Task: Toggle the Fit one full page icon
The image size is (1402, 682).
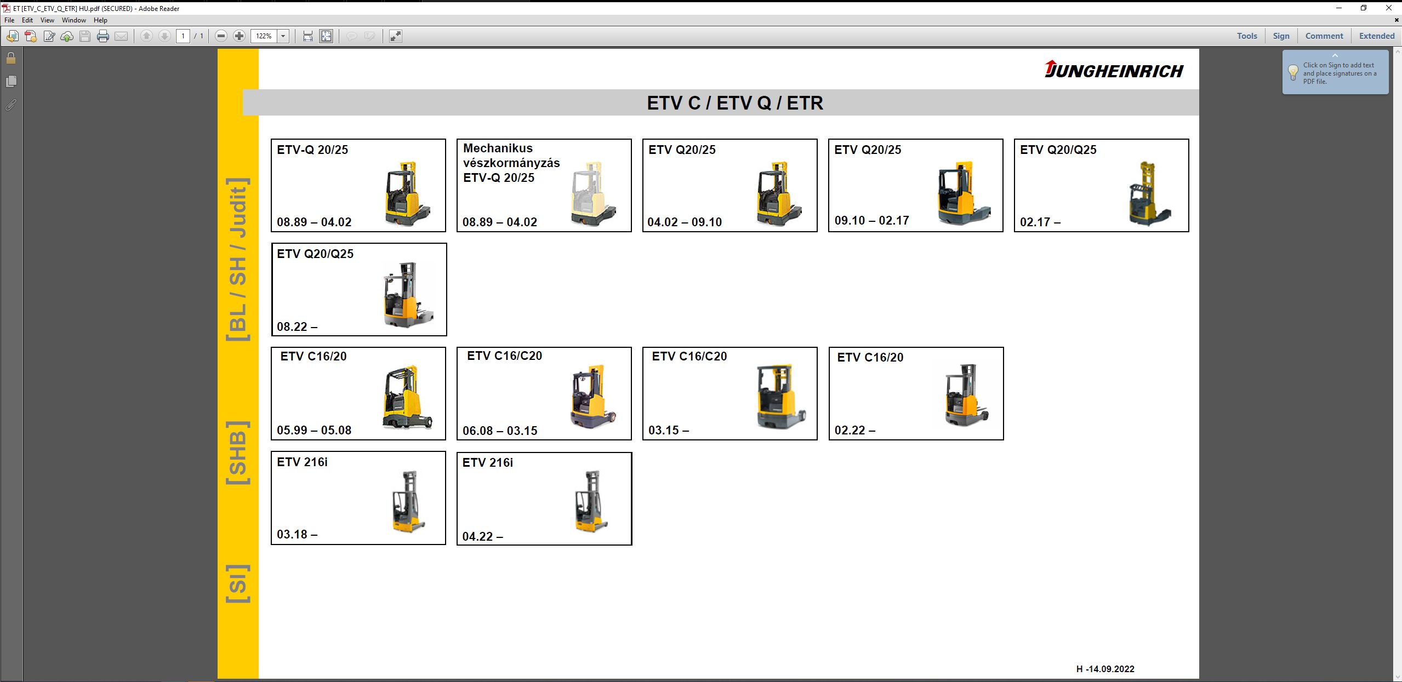Action: pos(326,36)
